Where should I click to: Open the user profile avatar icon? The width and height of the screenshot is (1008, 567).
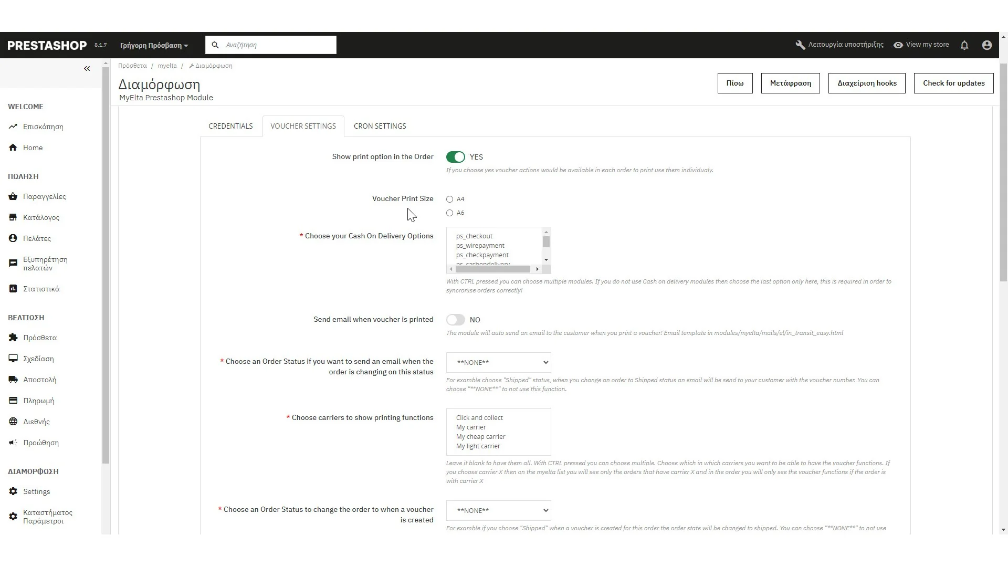click(986, 45)
